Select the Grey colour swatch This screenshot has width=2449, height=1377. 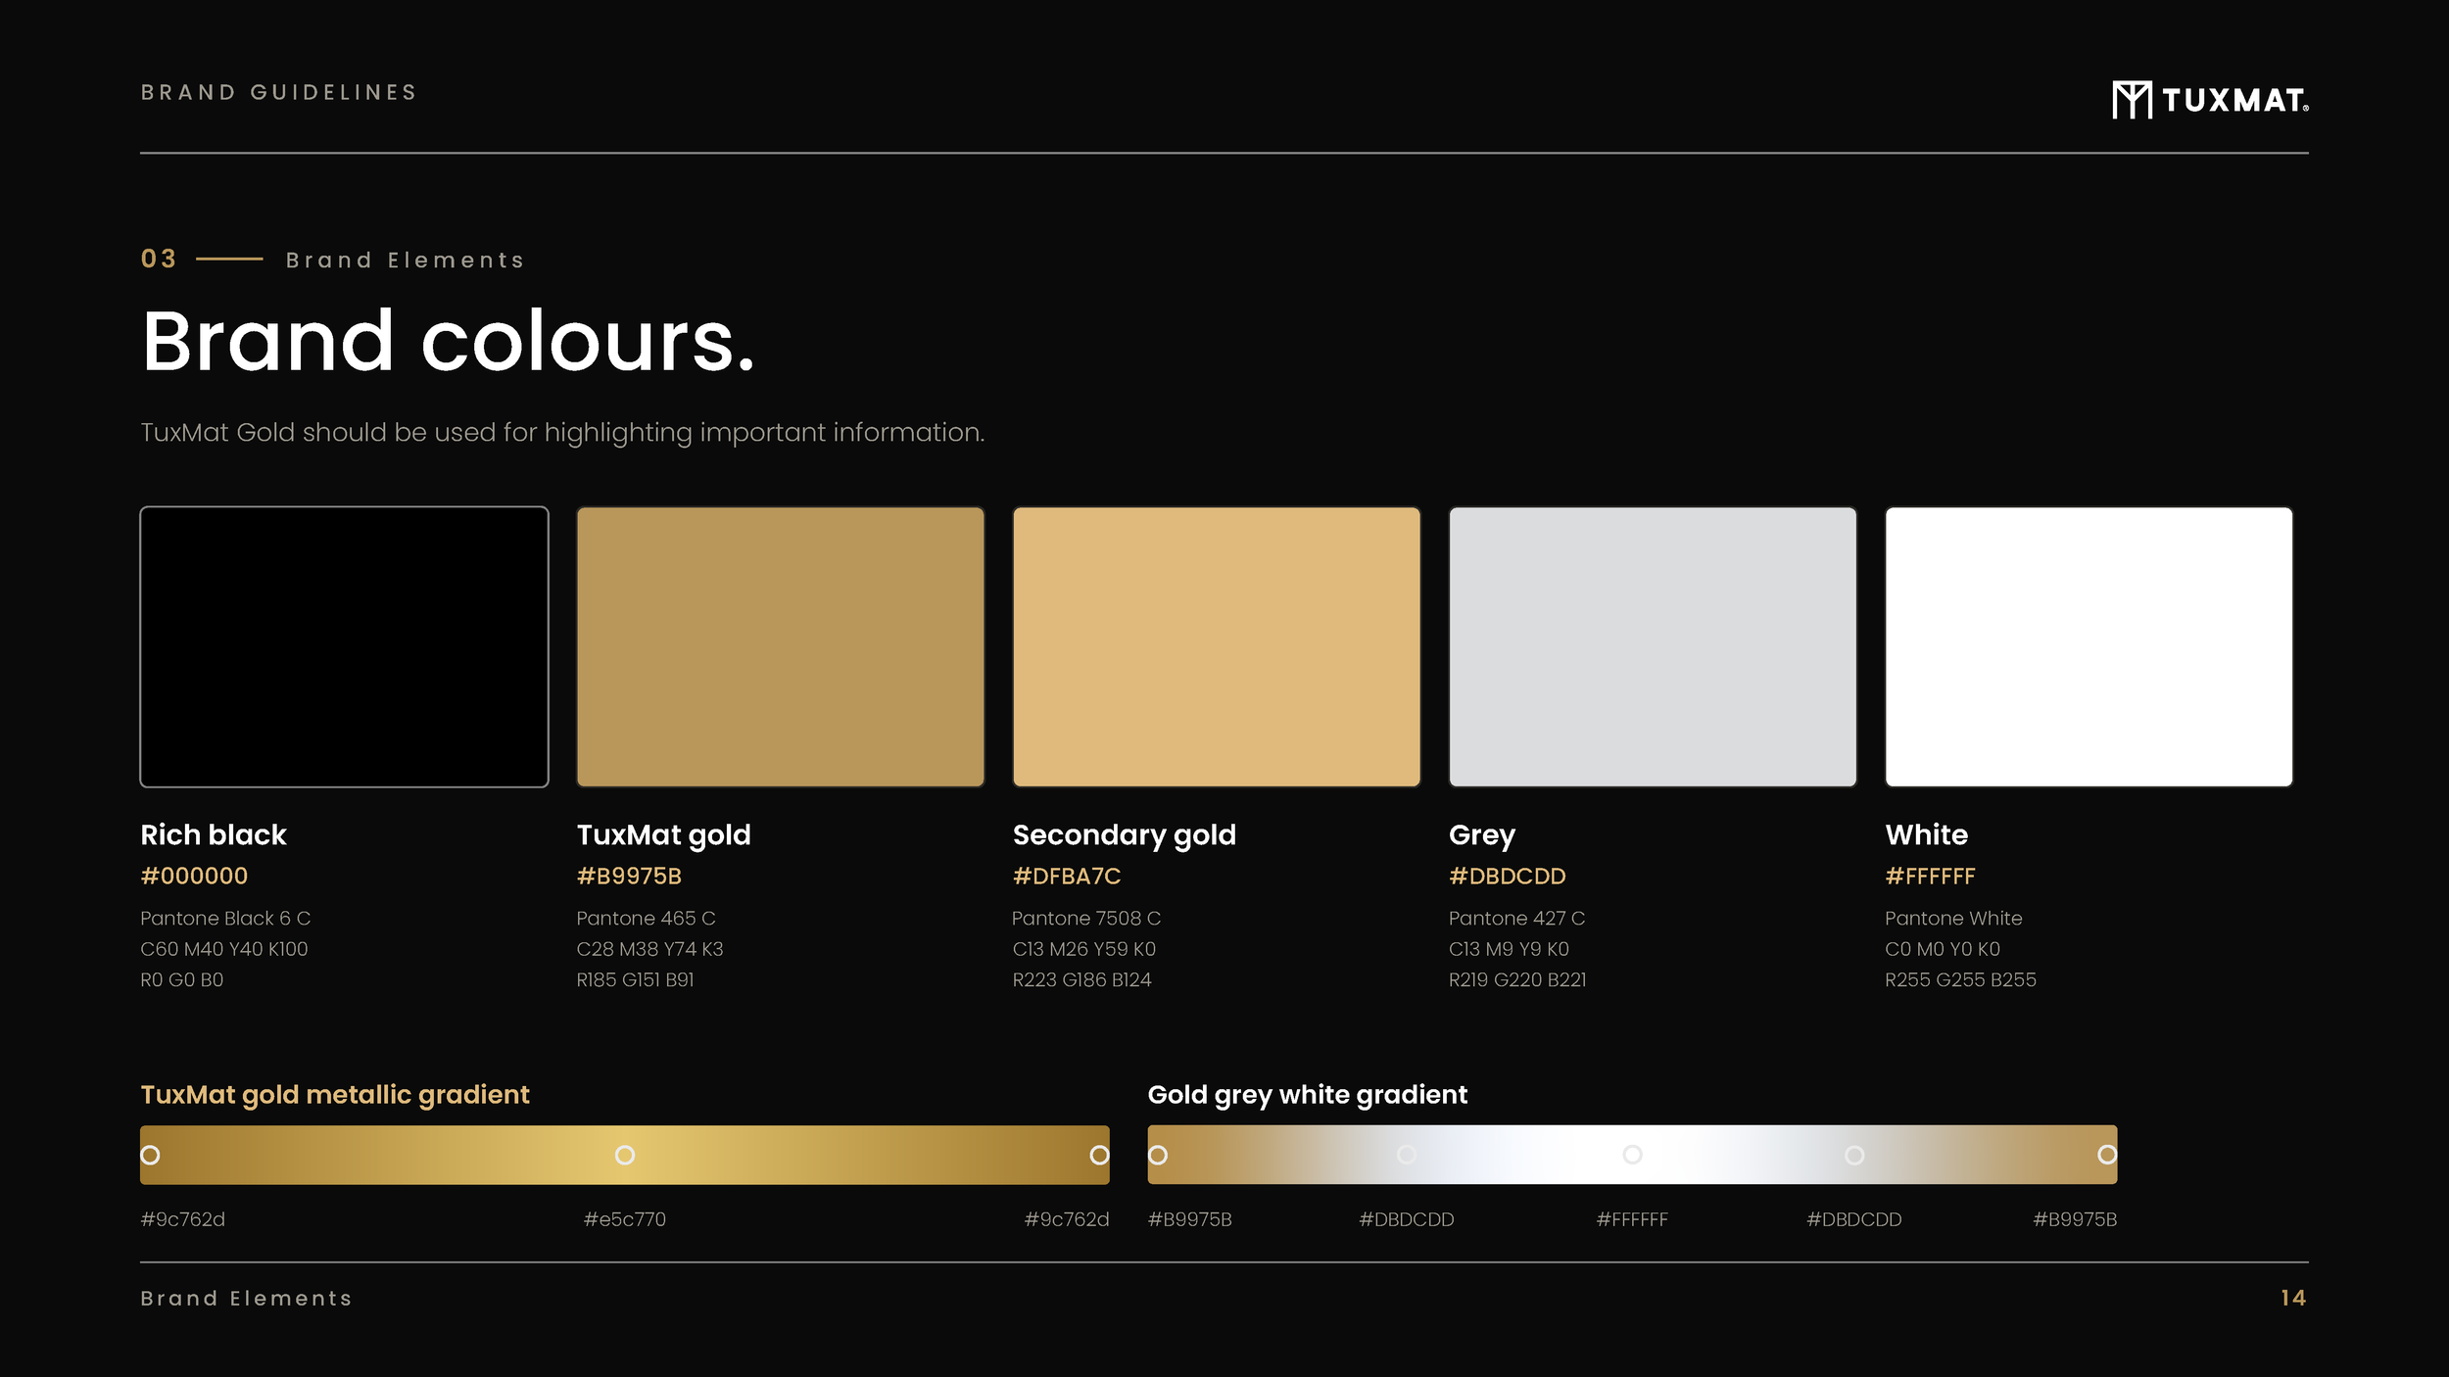coord(1653,646)
